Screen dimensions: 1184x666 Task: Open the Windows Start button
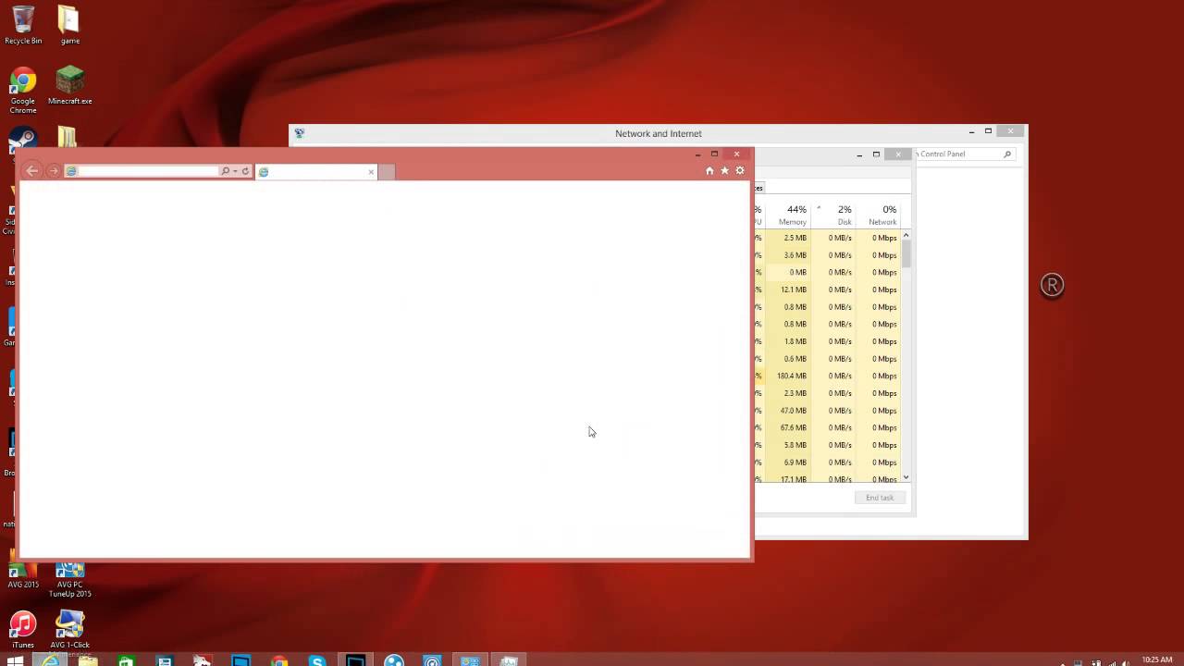[15, 660]
